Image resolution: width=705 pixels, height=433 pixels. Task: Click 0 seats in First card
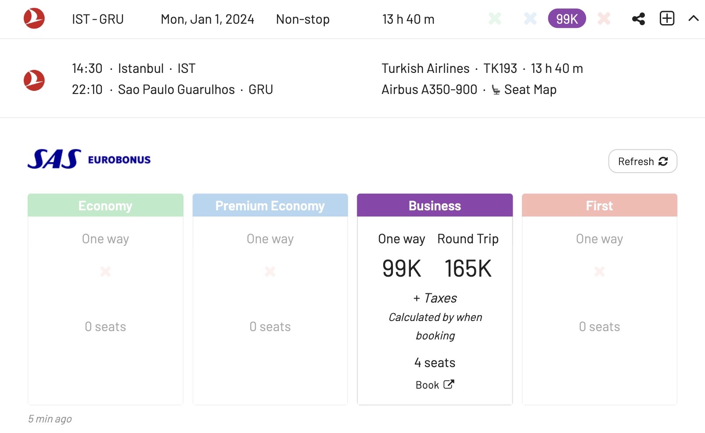pos(600,327)
